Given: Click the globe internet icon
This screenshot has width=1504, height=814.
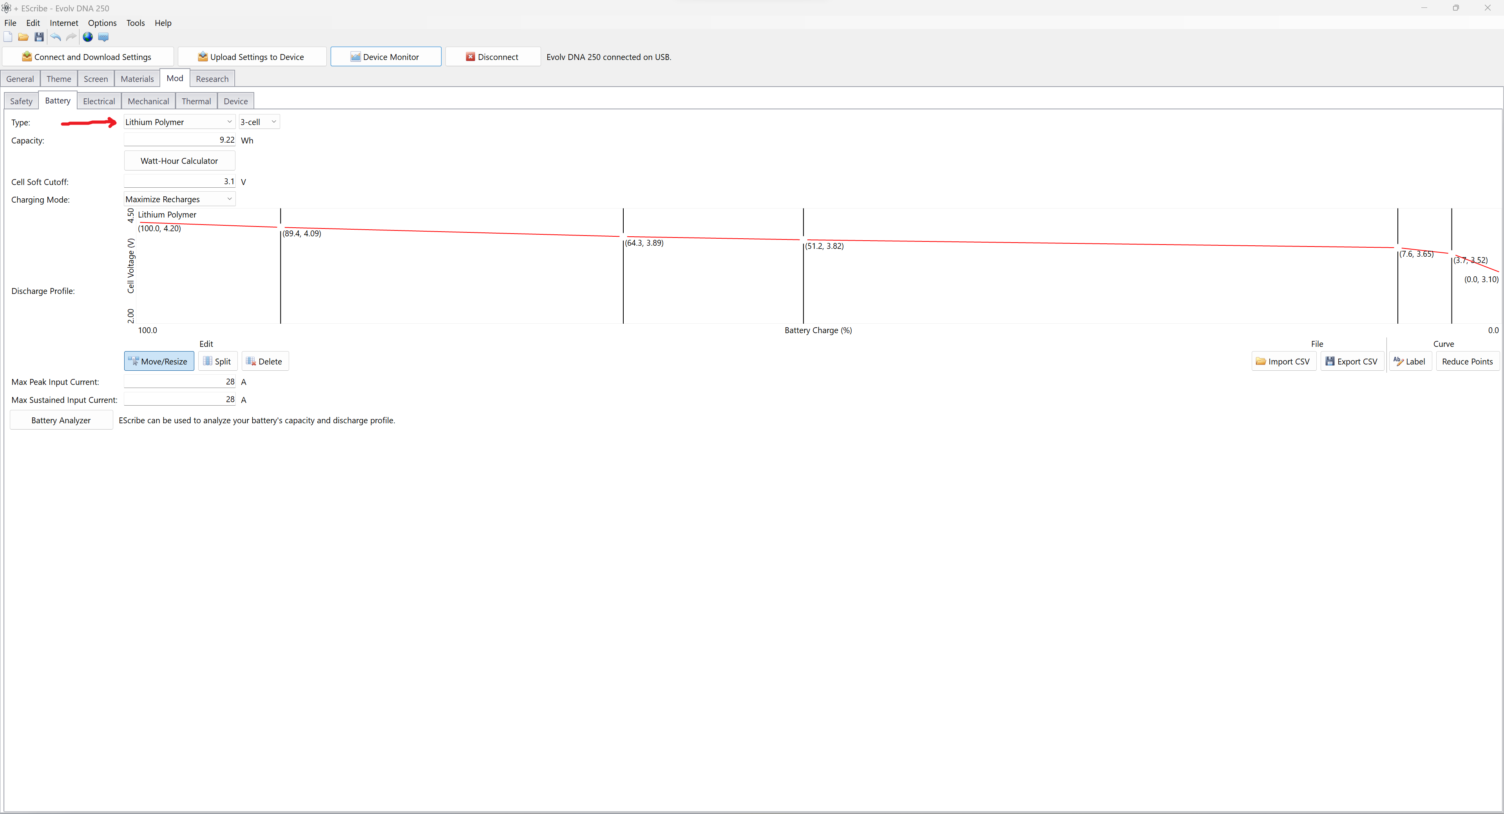Looking at the screenshot, I should pyautogui.click(x=88, y=37).
